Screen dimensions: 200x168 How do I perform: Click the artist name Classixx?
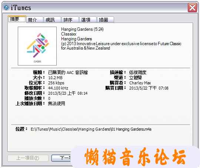point(69,34)
